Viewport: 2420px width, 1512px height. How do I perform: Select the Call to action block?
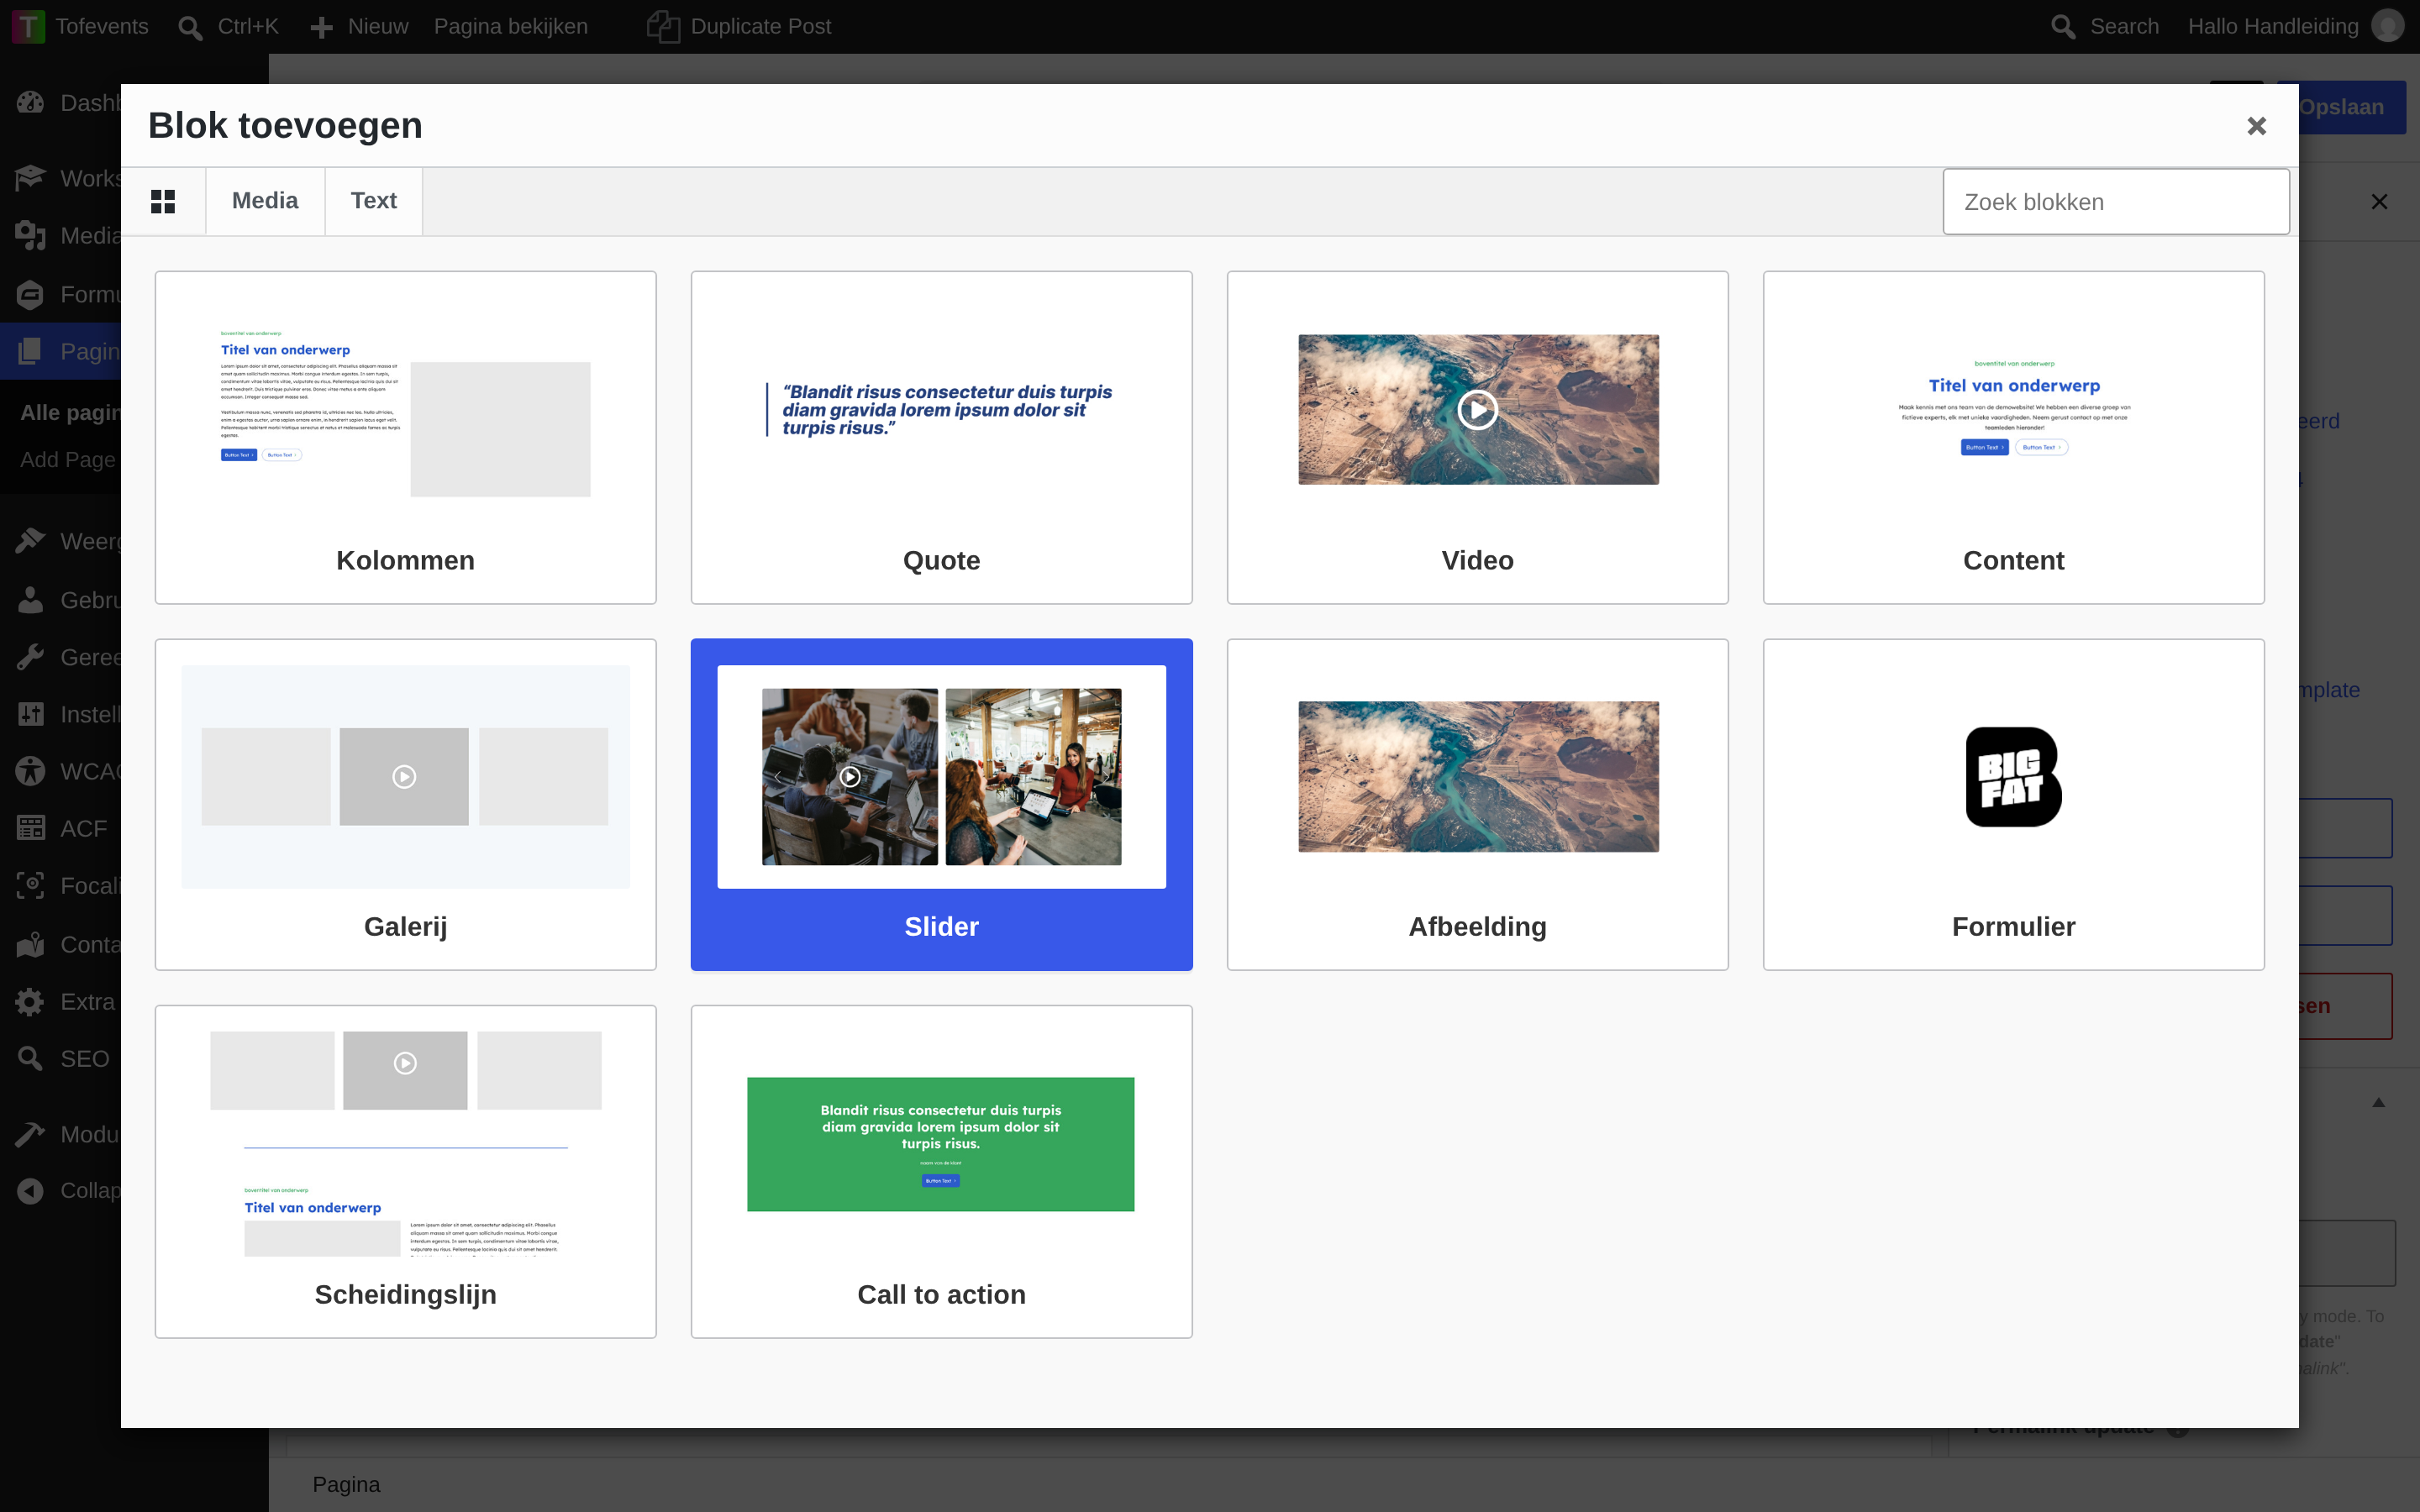coord(942,1171)
